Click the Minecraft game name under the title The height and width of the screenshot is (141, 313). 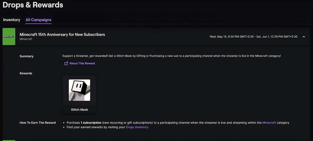[x=26, y=39]
